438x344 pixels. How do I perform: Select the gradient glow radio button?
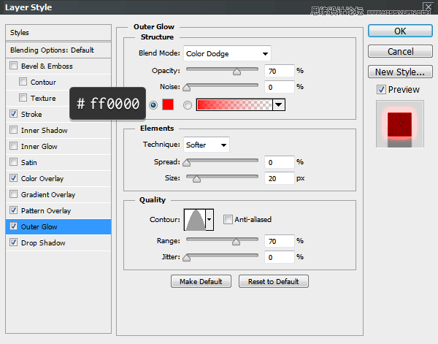pos(188,105)
